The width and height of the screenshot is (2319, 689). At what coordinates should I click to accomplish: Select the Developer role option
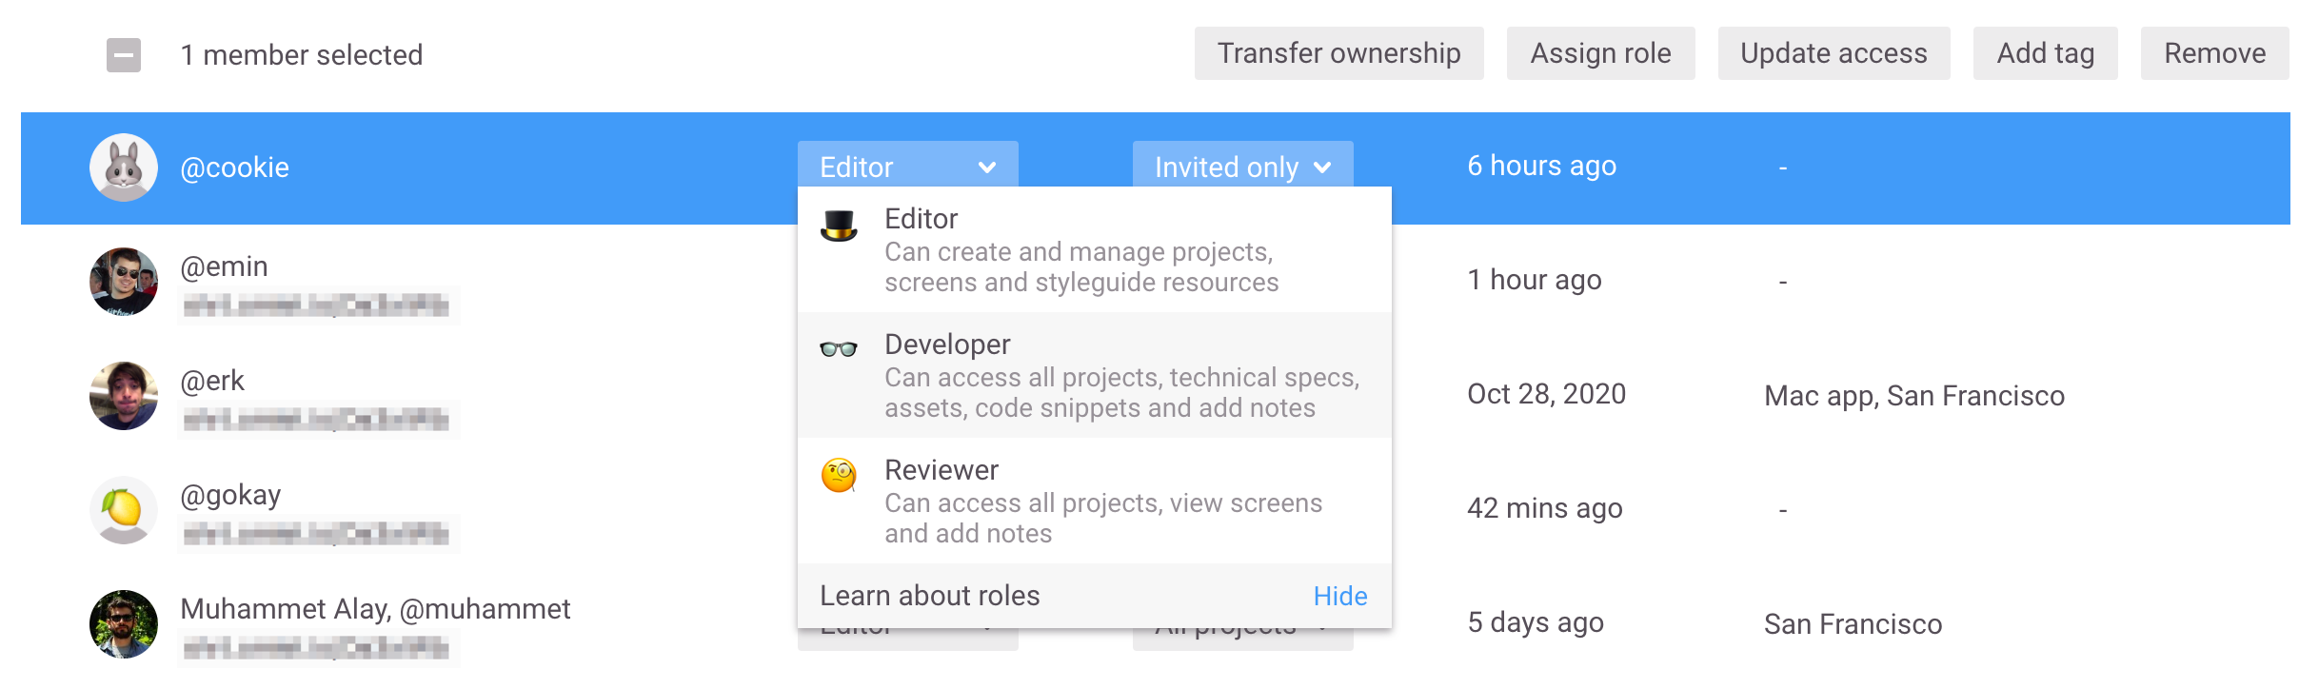pyautogui.click(x=1095, y=375)
